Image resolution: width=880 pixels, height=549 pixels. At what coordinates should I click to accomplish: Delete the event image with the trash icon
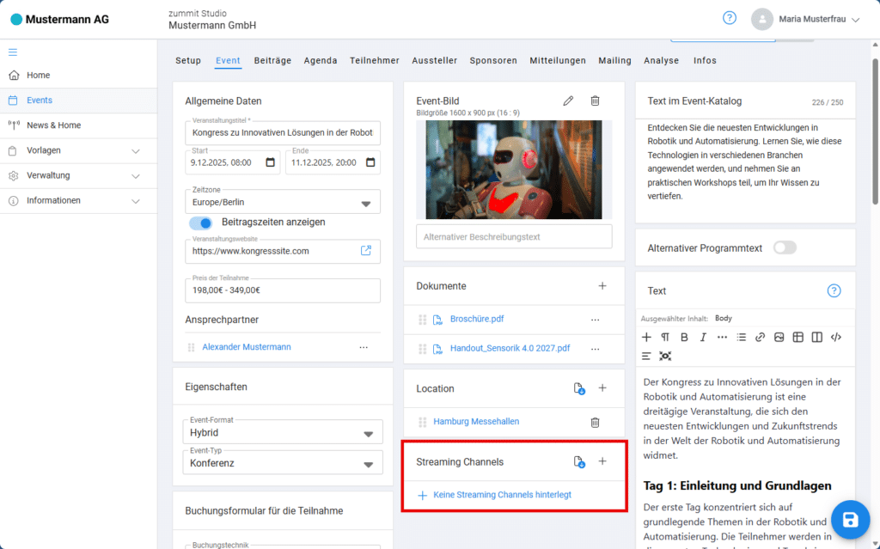click(x=595, y=101)
